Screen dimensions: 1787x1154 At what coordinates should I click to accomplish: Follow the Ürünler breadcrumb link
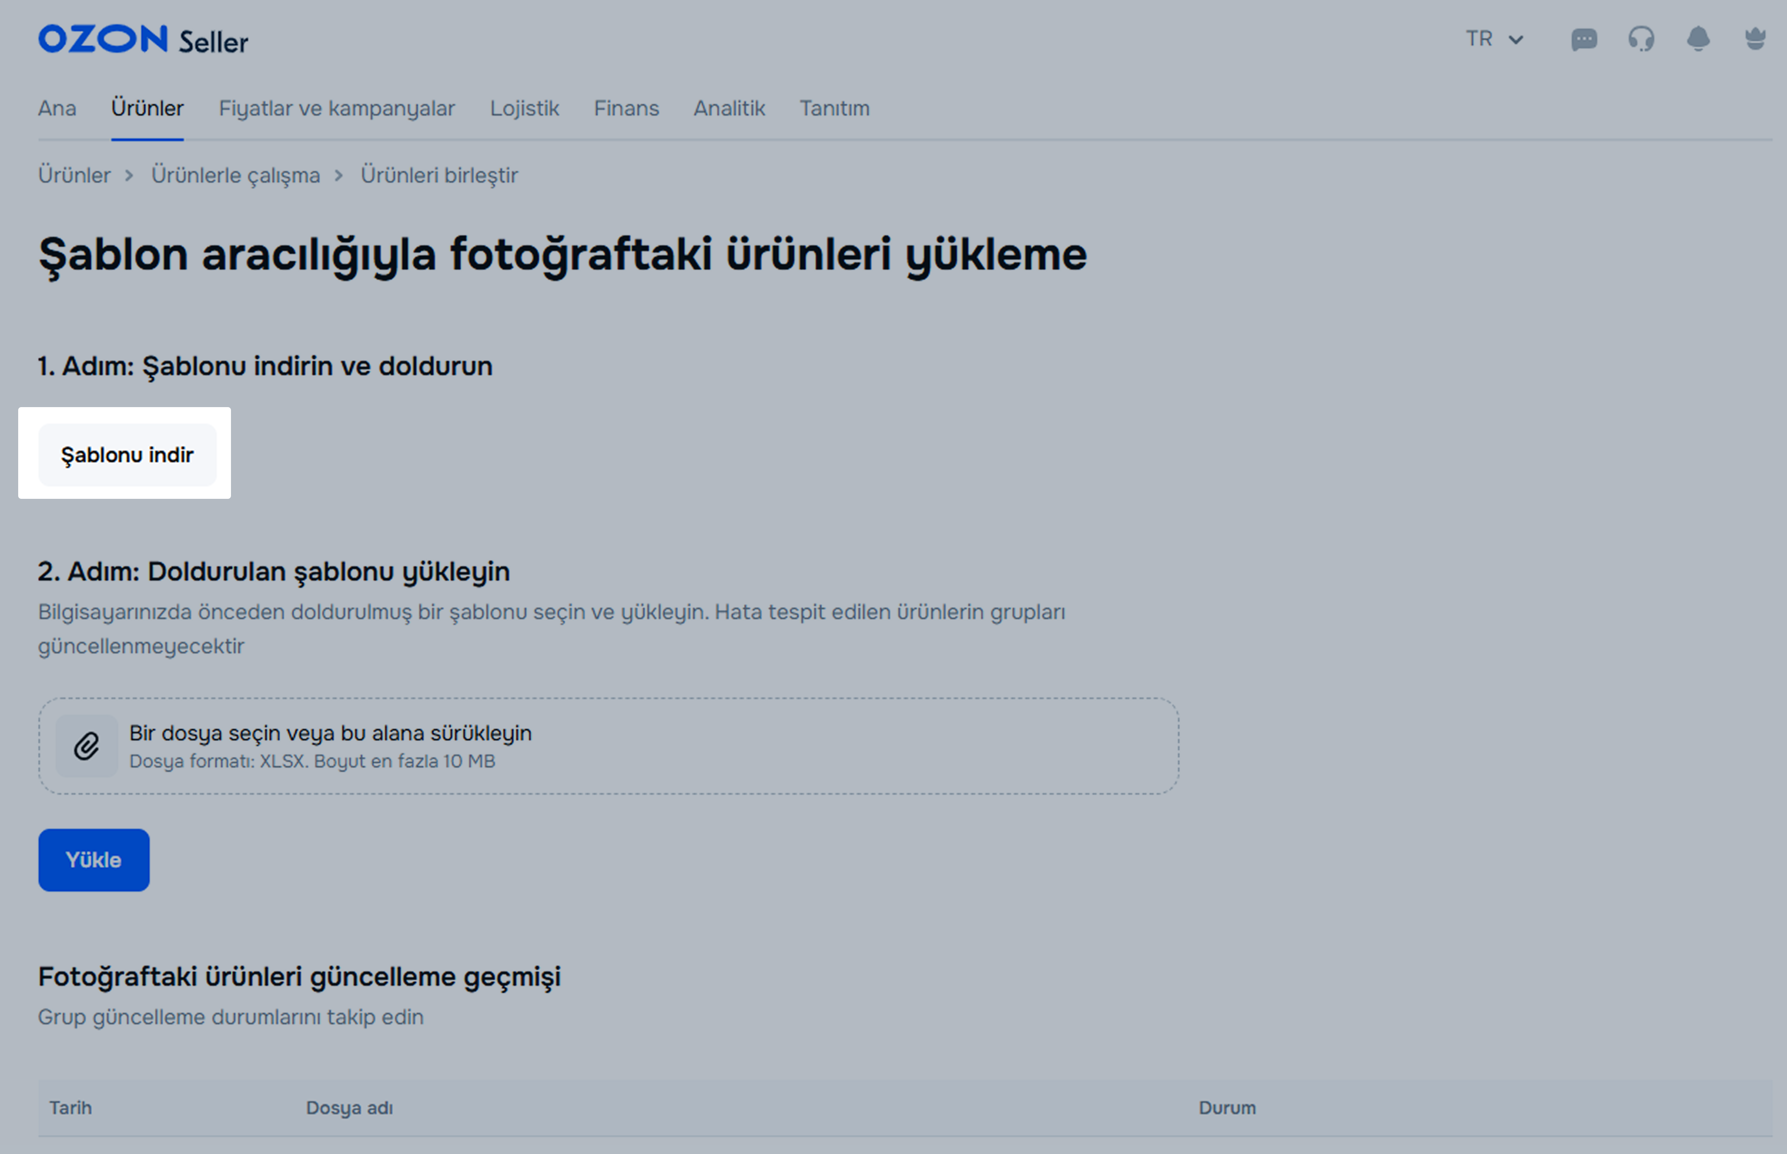tap(74, 175)
